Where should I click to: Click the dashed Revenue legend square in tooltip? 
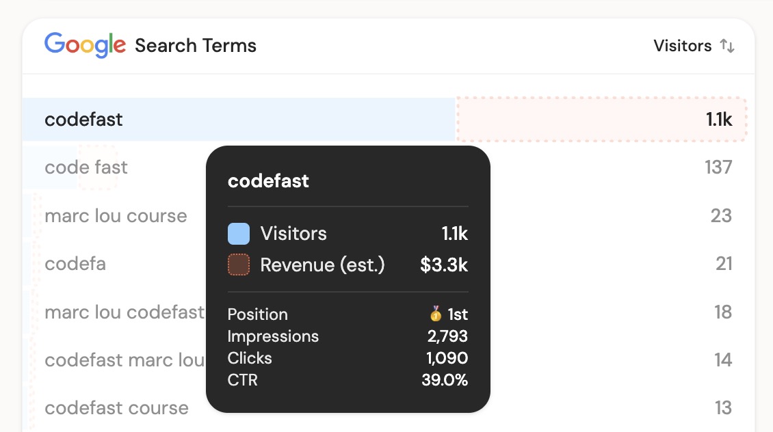[x=237, y=265]
